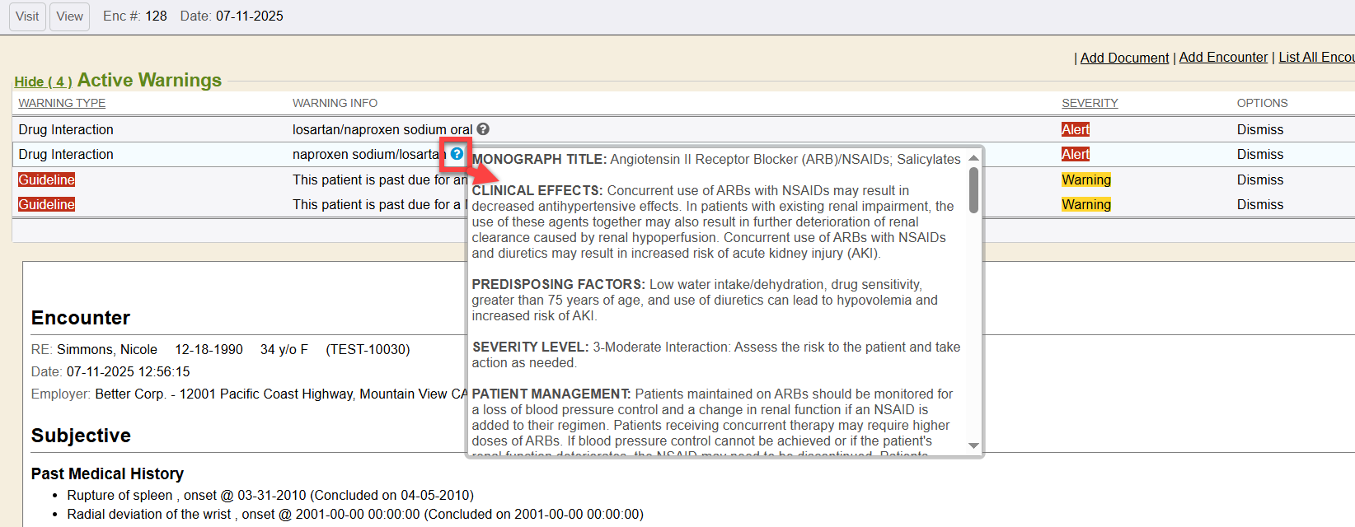Collapse warnings with Hide (4) link
The image size is (1355, 527).
[43, 82]
